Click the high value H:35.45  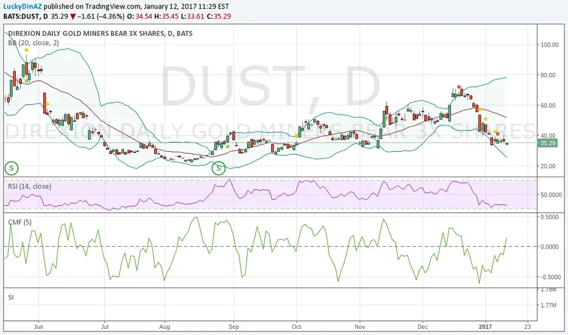click(x=167, y=16)
